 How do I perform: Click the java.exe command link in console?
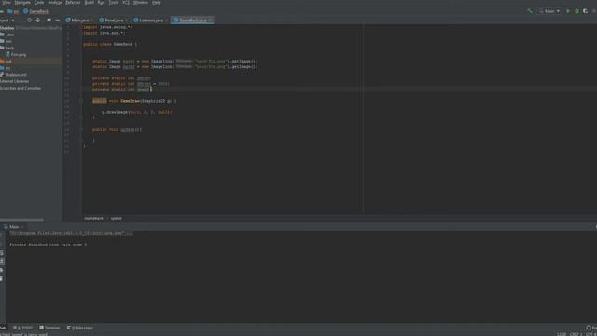pos(71,233)
